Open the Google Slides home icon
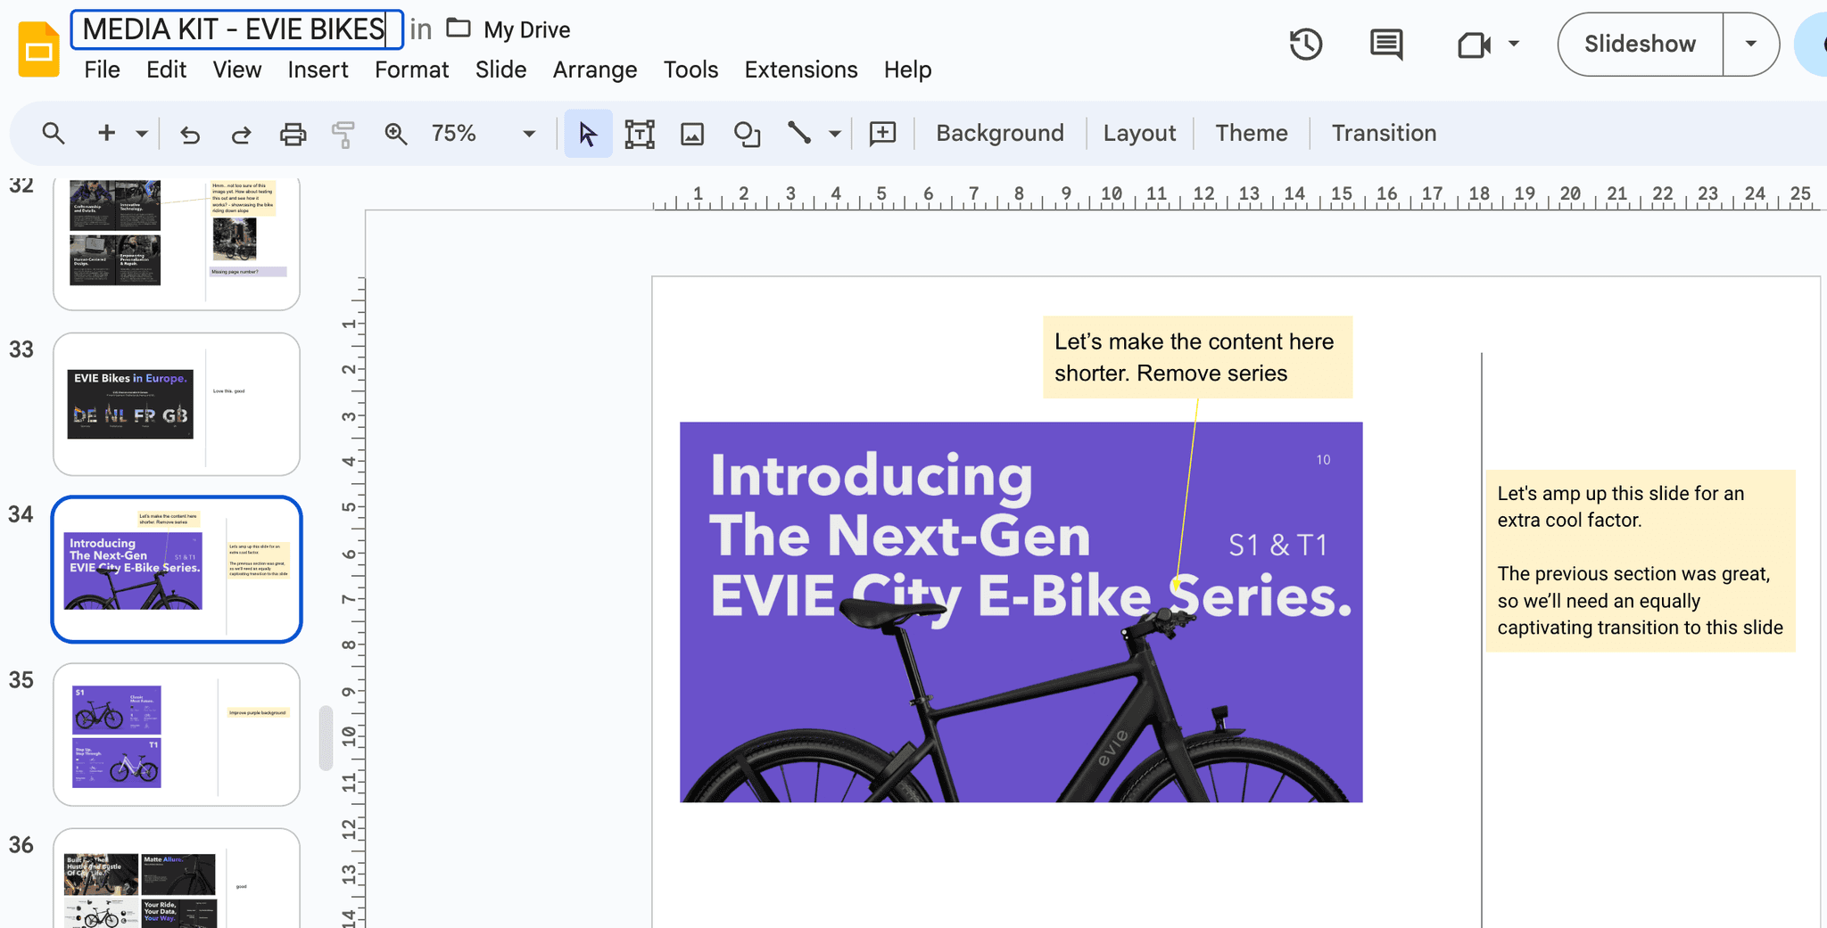 (38, 50)
